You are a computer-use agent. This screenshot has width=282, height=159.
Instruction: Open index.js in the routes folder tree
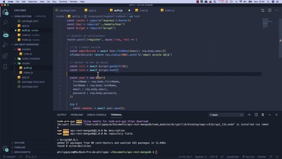tap(28, 72)
